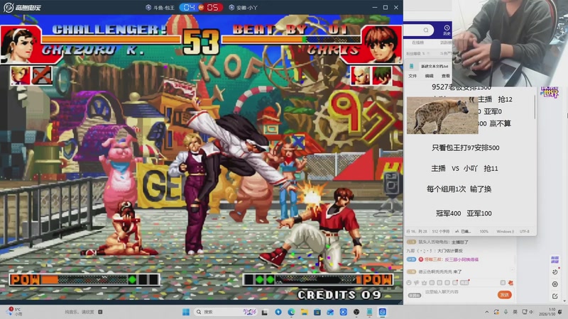The image size is (568, 319).
Task: Click the 英 input language indicator
Action: coord(515,312)
